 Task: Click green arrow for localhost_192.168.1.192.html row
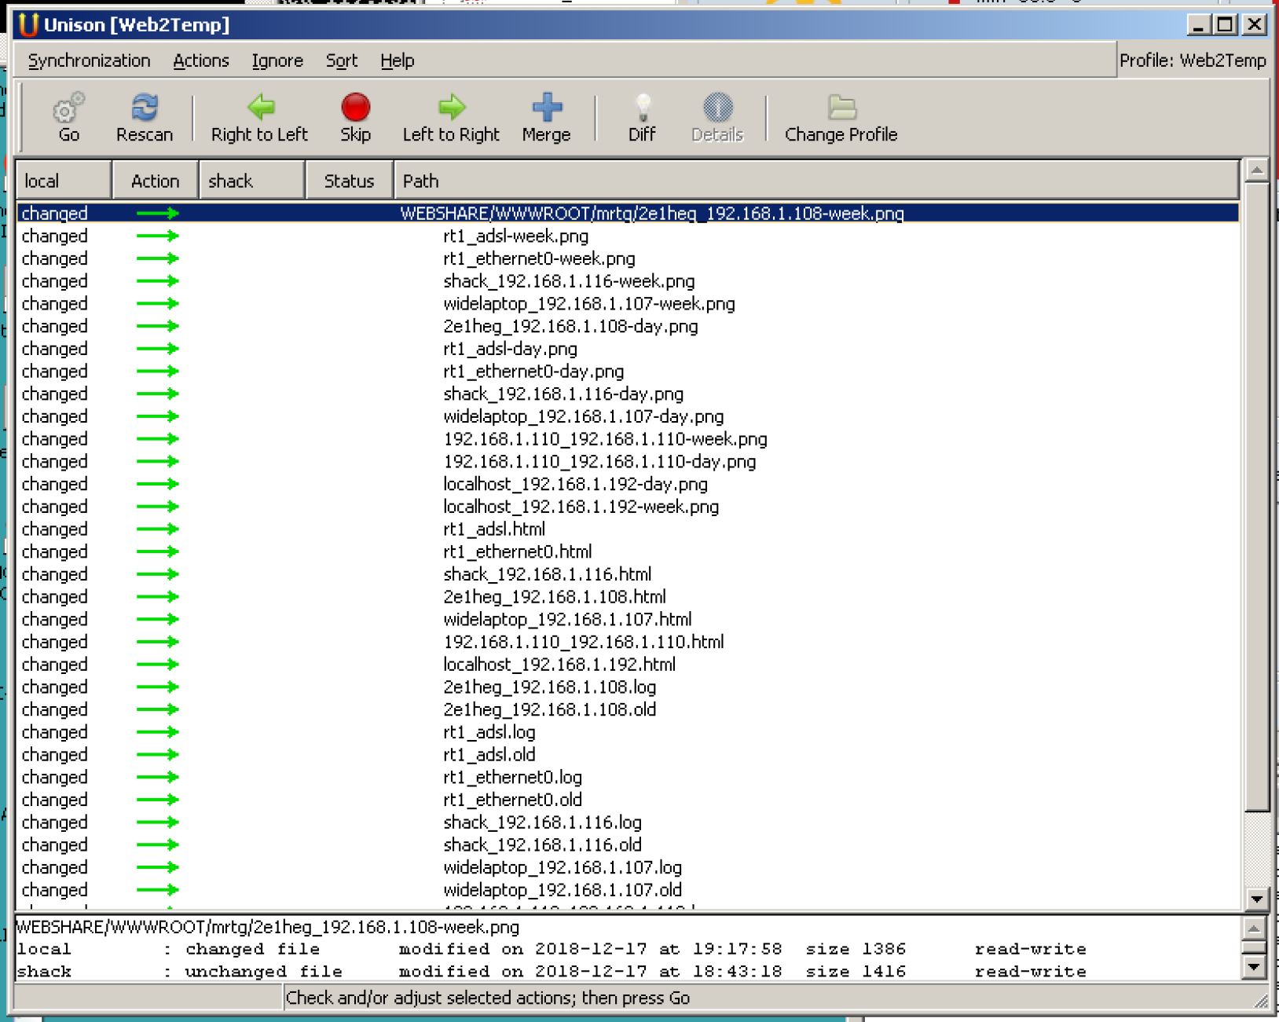(157, 665)
